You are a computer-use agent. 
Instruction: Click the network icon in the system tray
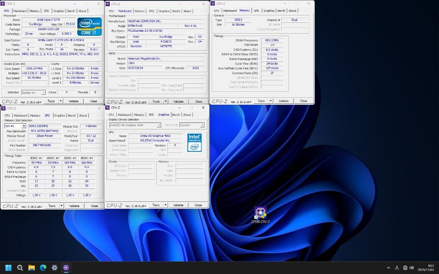405,268
